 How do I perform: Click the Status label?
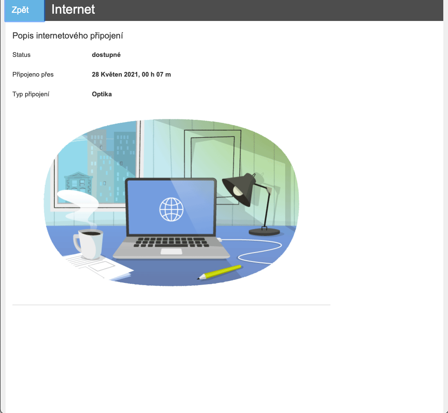pyautogui.click(x=21, y=55)
